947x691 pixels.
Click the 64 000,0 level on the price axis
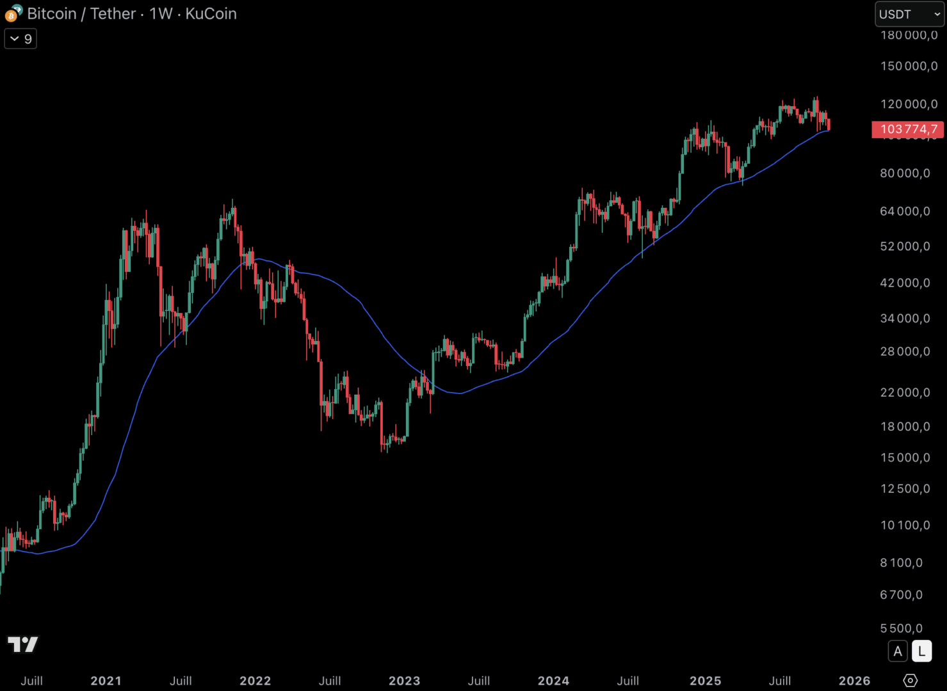(905, 211)
